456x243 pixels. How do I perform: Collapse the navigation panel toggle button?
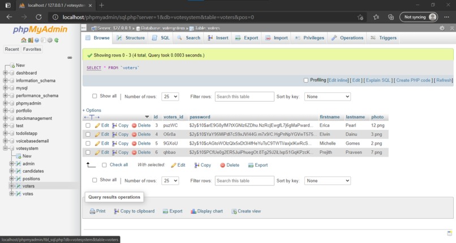tap(84, 28)
